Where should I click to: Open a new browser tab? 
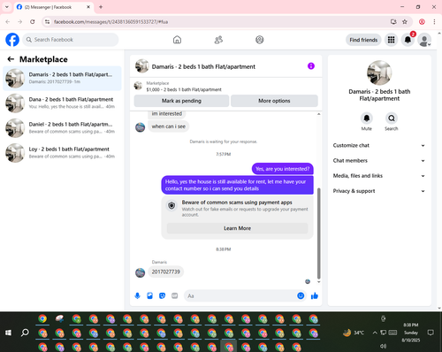point(101,7)
